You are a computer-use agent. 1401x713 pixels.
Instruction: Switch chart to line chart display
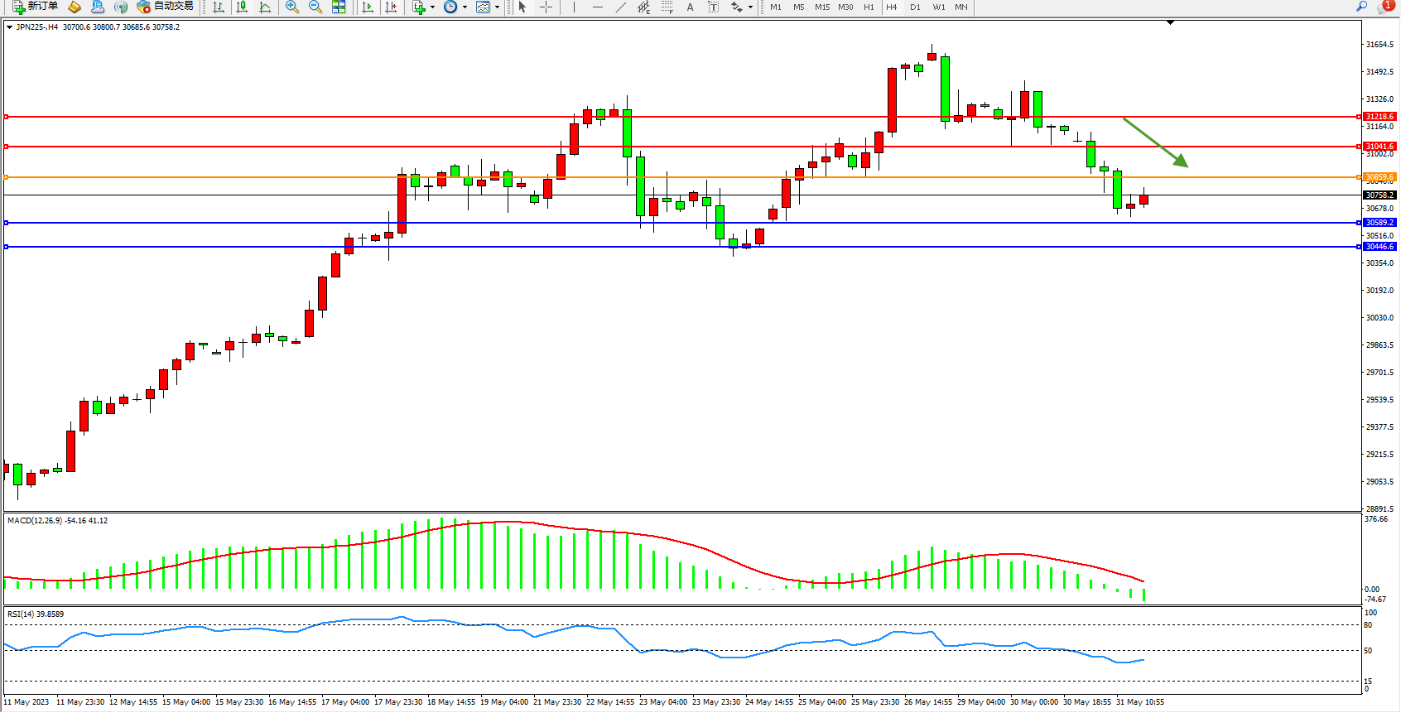[265, 7]
